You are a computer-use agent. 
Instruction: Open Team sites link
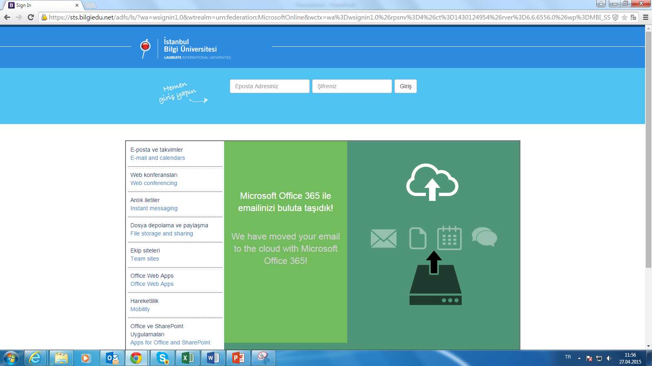click(x=145, y=259)
